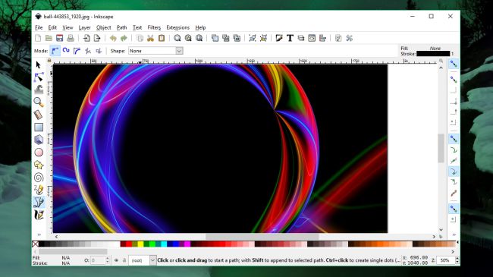The height and width of the screenshot is (277, 493).
Task: Click the Undo arrow icon
Action: click(113, 38)
